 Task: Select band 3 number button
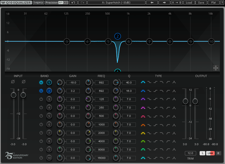click(x=49, y=99)
